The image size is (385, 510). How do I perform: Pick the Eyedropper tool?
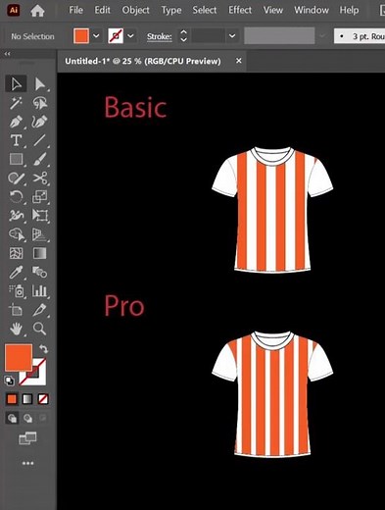[16, 272]
